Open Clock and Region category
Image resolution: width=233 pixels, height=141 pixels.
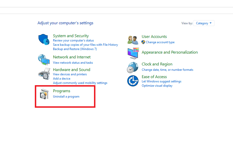(x=157, y=64)
